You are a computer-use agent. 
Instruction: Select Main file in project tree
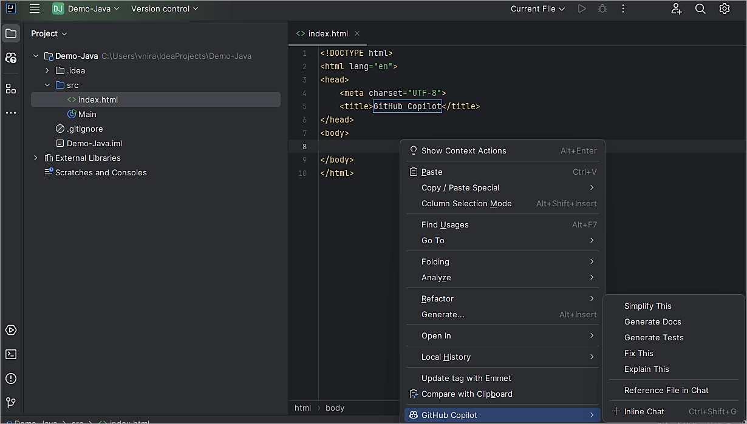pos(87,115)
